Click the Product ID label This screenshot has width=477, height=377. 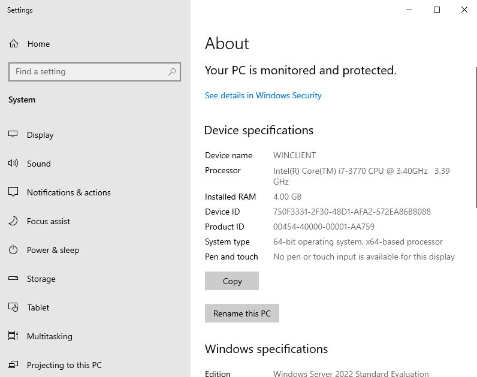click(225, 227)
